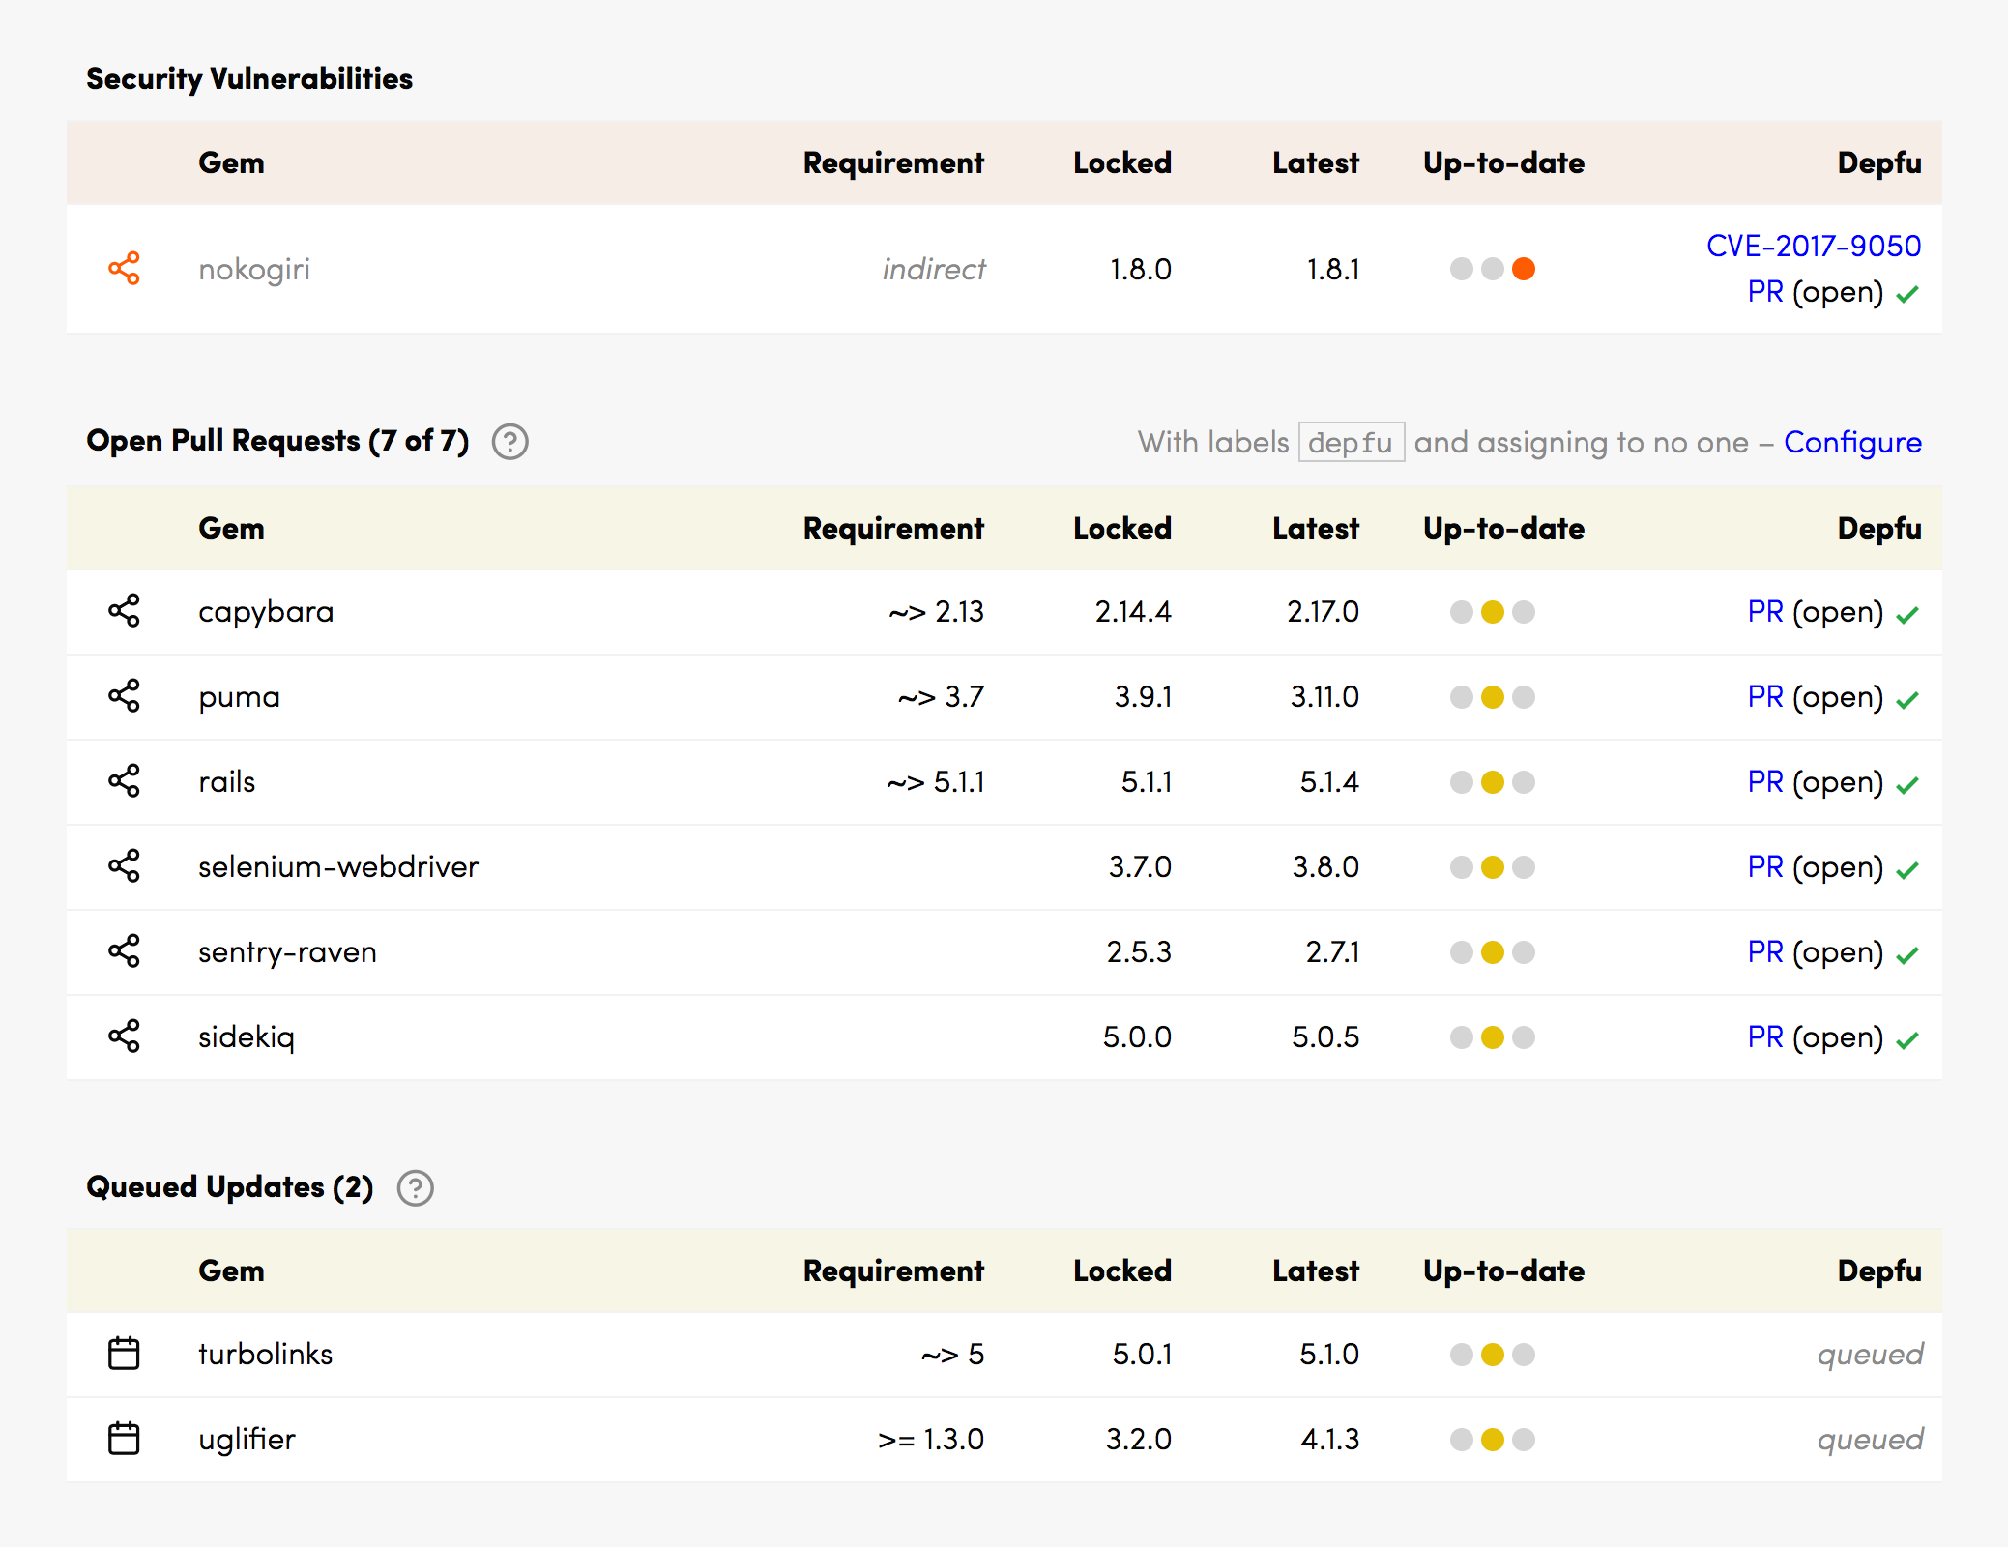Open the PR link for rails
The height and width of the screenshot is (1547, 2008).
pos(1764,781)
